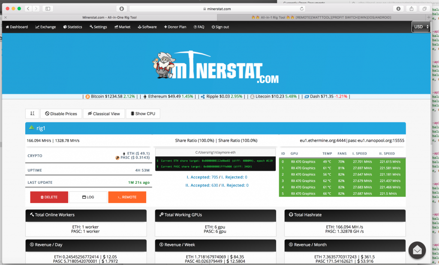Reload the page with the refresh icon

pyautogui.click(x=302, y=9)
